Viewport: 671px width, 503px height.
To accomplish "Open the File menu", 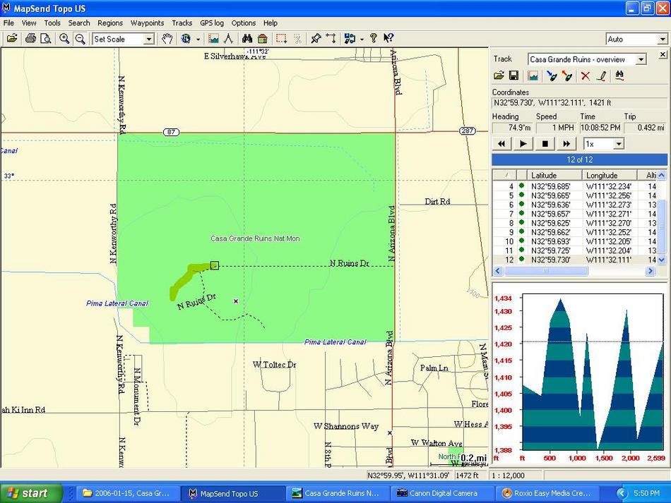I will click(8, 23).
